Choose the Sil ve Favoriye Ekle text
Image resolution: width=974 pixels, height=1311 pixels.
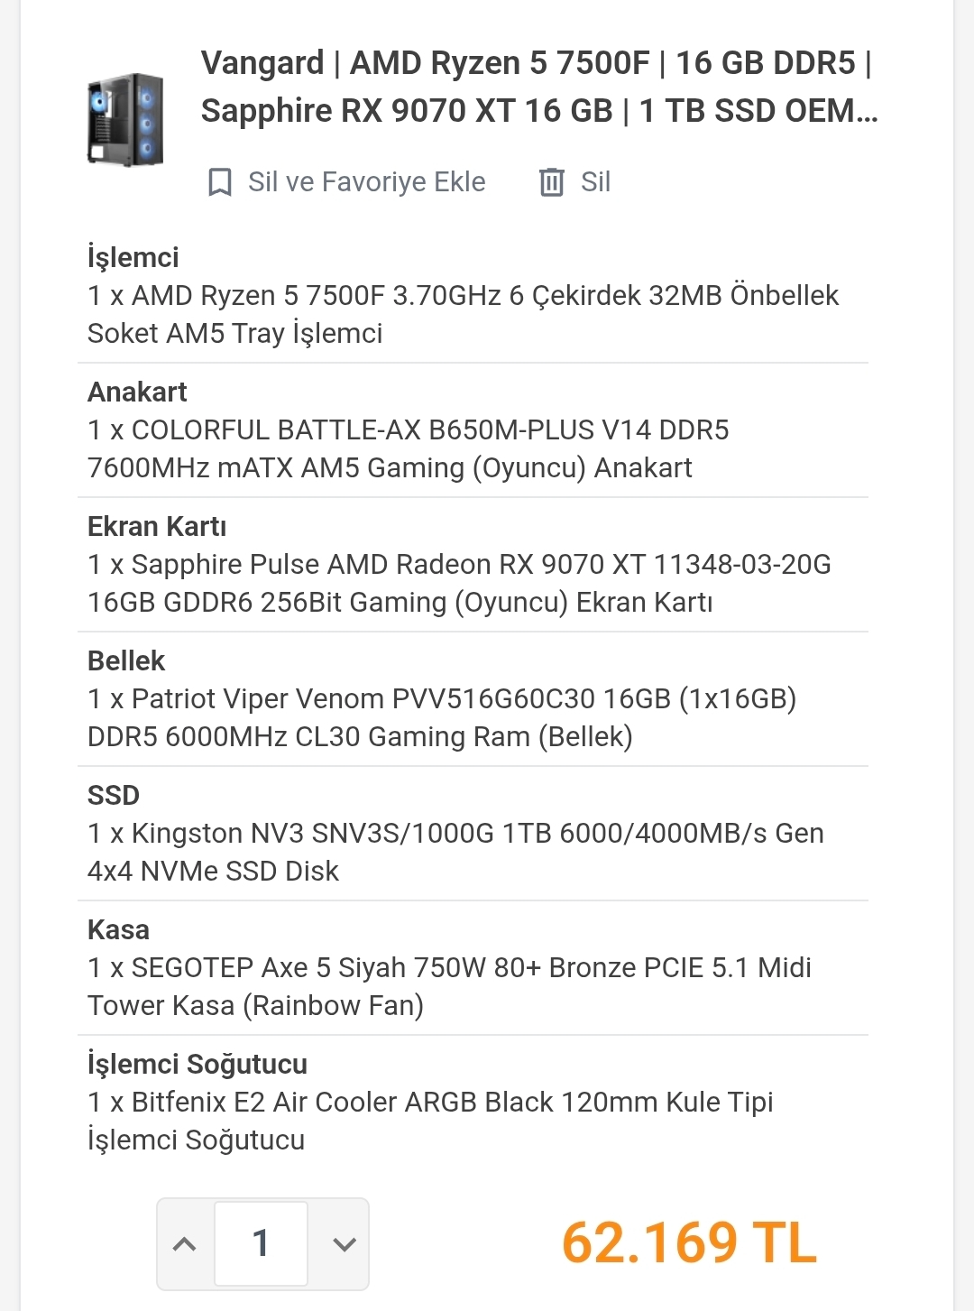366,182
